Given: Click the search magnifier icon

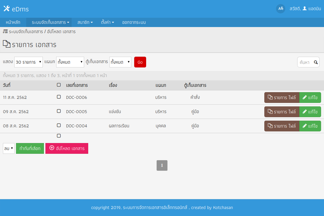Looking at the screenshot, I should tap(316, 62).
